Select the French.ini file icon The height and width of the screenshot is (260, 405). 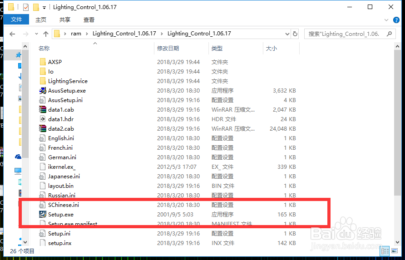(42, 148)
